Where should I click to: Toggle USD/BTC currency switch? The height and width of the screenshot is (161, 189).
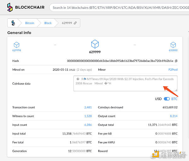click(x=167, y=99)
